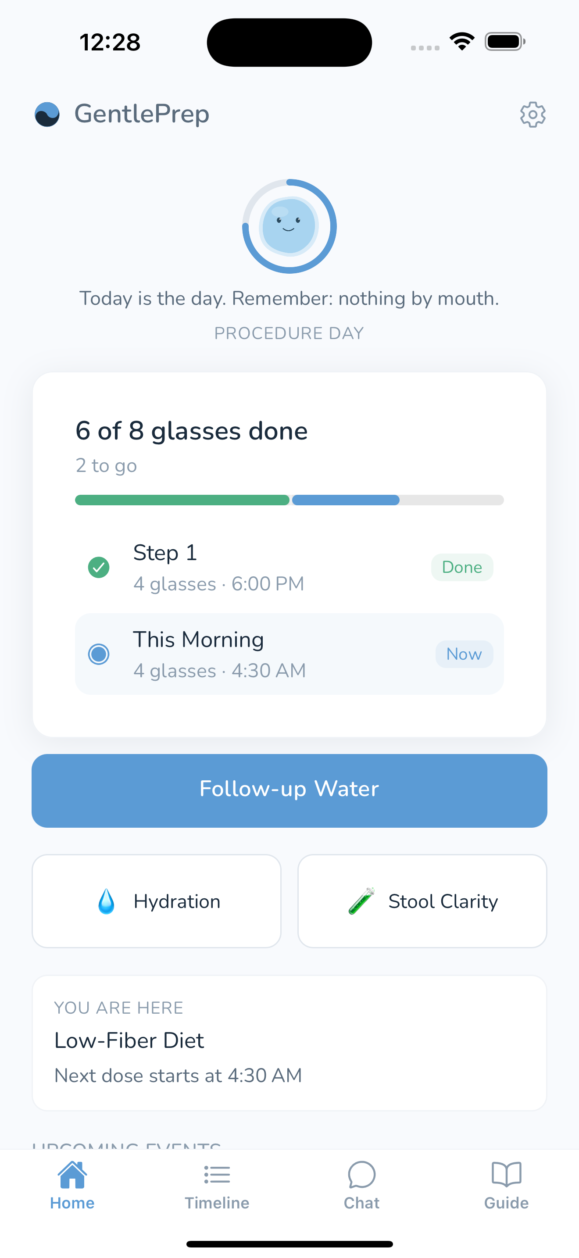Tap the Home house icon
Viewport: 579px width, 1258px height.
pyautogui.click(x=72, y=1175)
